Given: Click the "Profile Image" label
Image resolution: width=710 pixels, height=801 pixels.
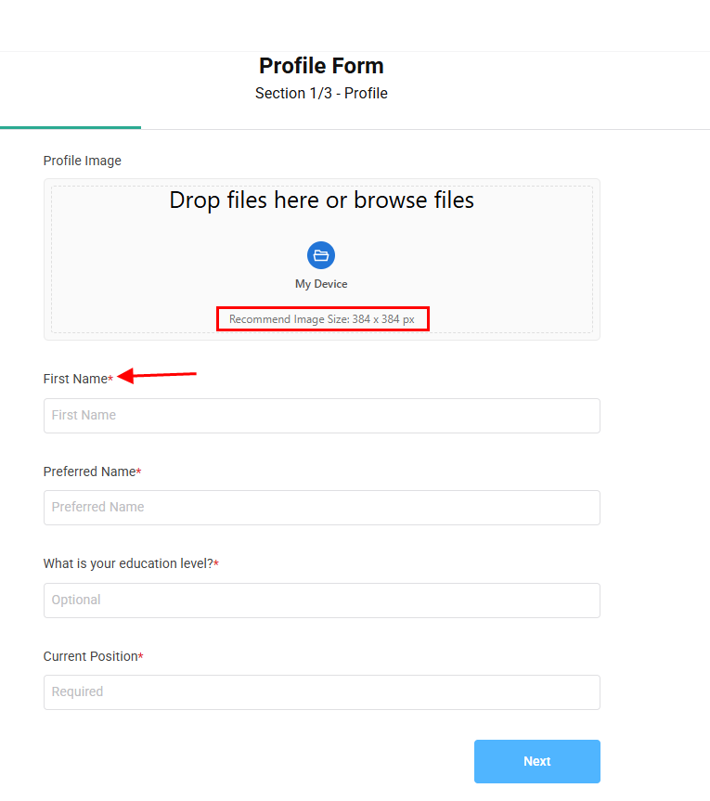Looking at the screenshot, I should coord(83,161).
